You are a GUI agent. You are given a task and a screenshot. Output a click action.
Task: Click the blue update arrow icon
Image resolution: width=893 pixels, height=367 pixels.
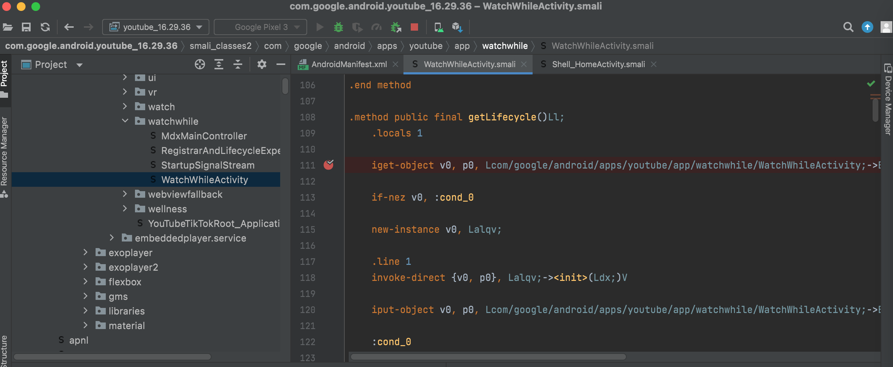point(867,27)
